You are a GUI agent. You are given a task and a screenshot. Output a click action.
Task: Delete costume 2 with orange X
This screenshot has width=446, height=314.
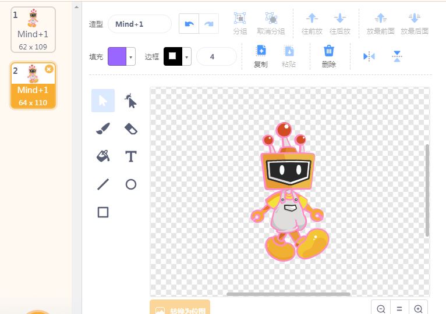(49, 69)
